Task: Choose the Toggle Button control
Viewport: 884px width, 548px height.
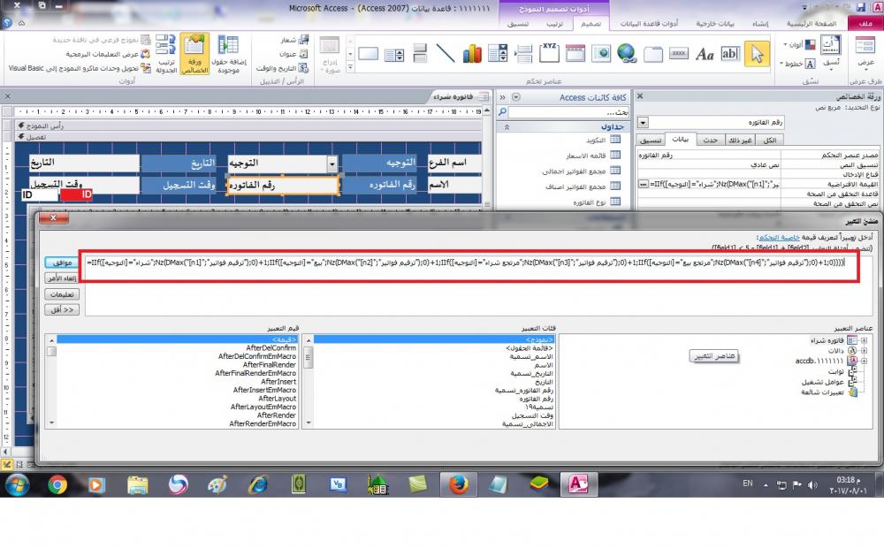Action: point(420,54)
